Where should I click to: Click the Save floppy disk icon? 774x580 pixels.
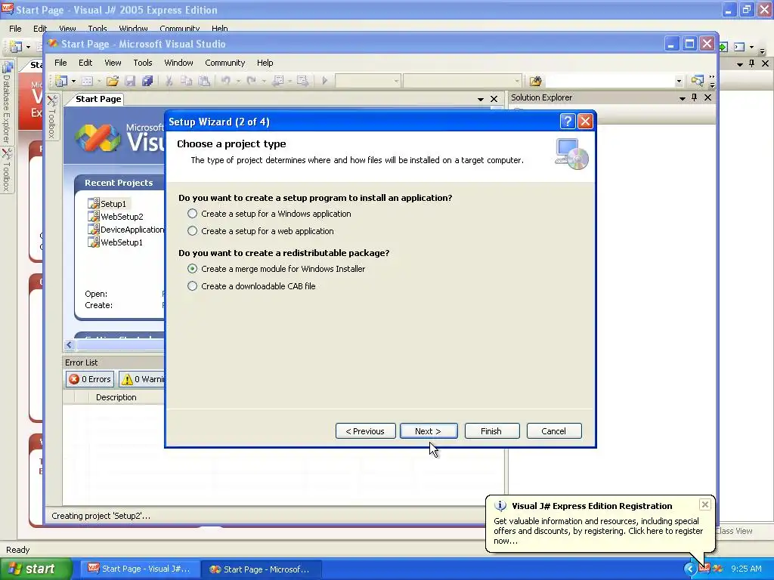130,81
